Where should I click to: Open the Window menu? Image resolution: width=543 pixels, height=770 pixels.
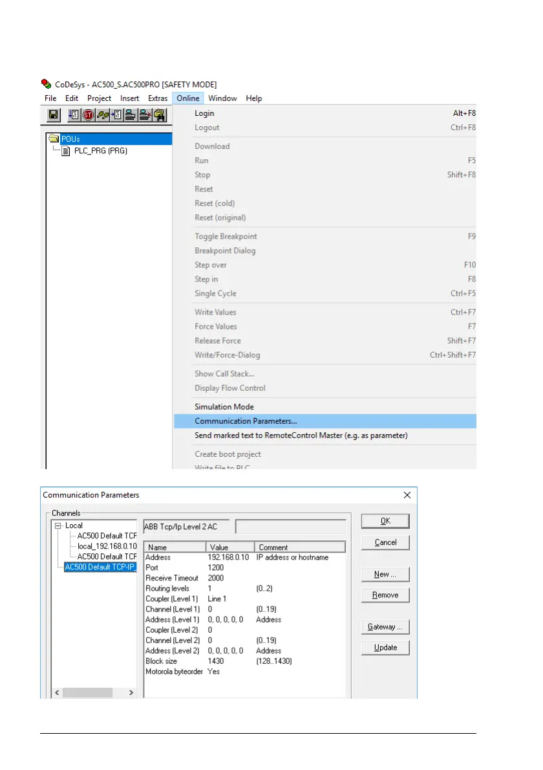[222, 98]
